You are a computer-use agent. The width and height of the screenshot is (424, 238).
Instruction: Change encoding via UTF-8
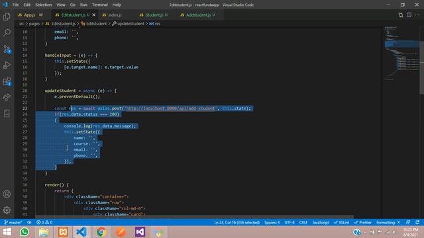pyautogui.click(x=290, y=222)
